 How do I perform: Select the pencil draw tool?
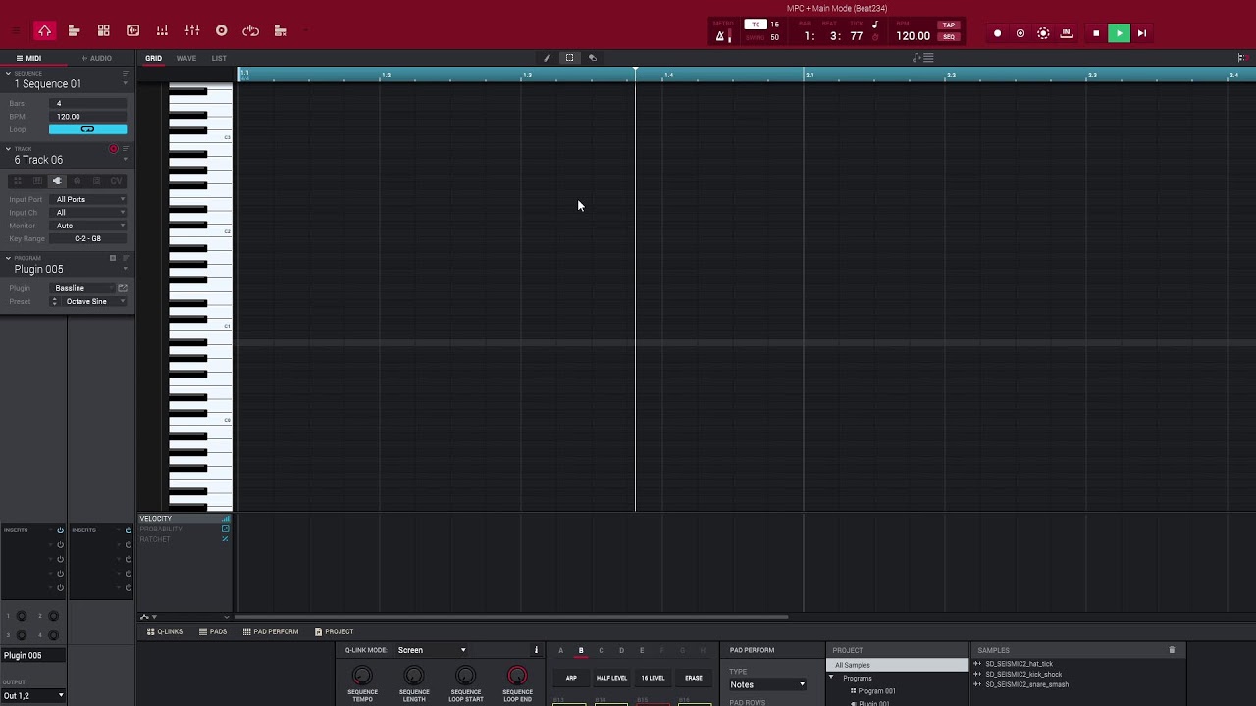(x=547, y=58)
